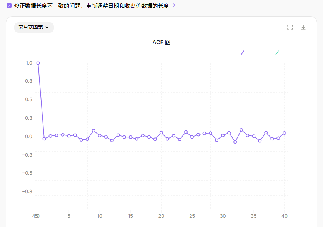Click the ACF 图 chart title
323x227 pixels.
tap(161, 42)
